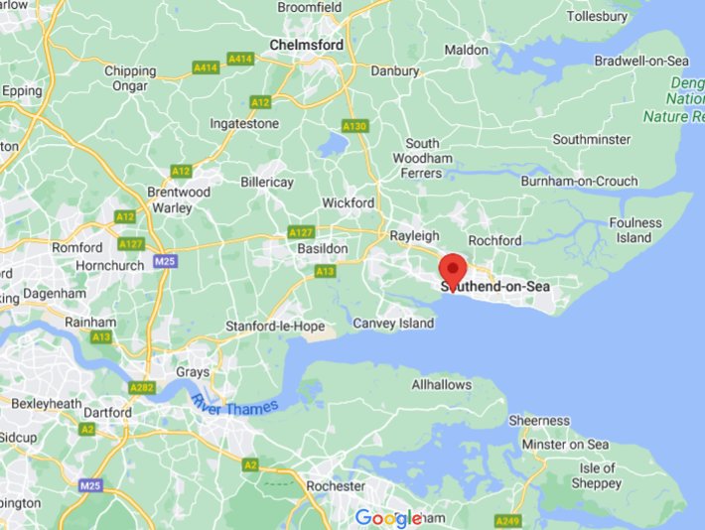Click the M25 badge near Orpington
705x530 pixels.
click(90, 485)
